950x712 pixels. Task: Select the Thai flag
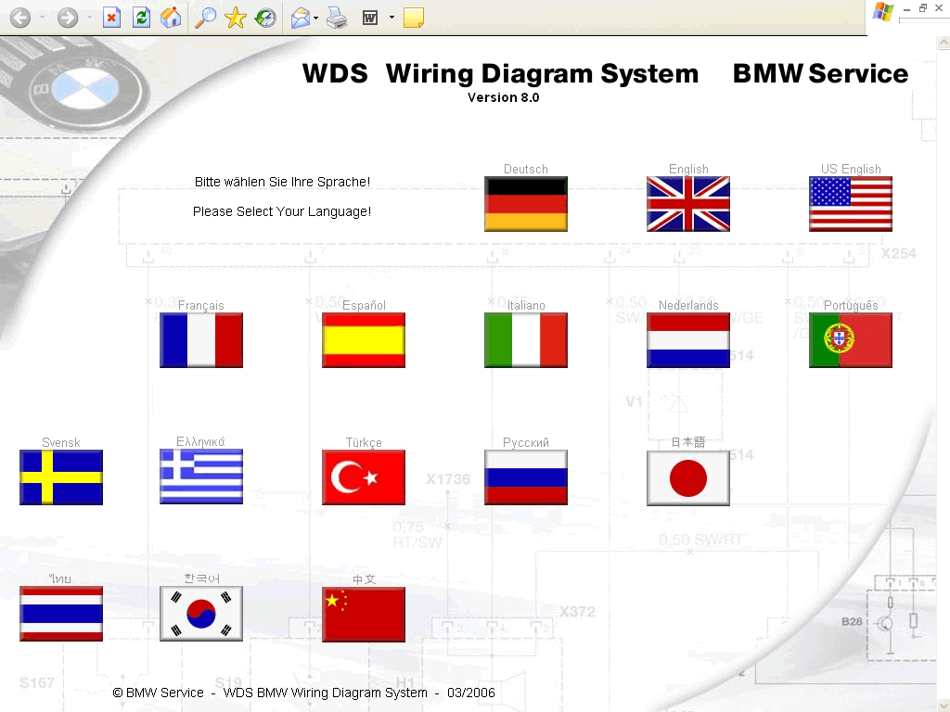point(61,614)
